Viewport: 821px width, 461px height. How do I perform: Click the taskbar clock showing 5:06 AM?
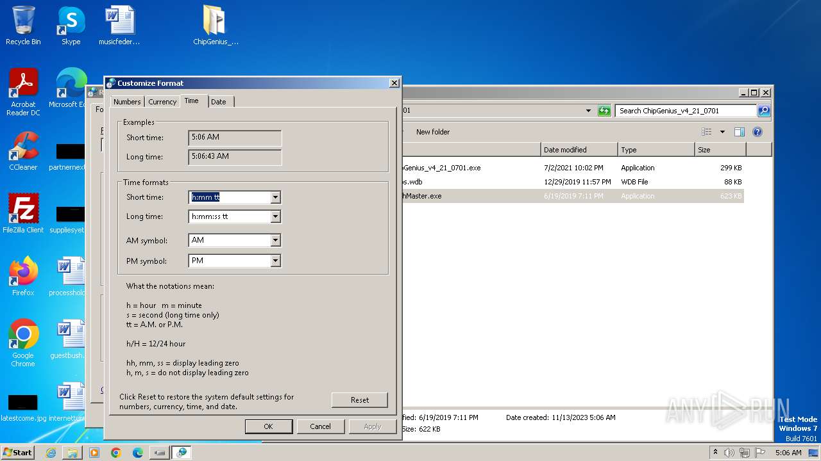tap(788, 453)
